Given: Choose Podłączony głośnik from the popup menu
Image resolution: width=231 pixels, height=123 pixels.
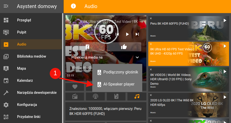Looking at the screenshot, I should tap(117, 72).
